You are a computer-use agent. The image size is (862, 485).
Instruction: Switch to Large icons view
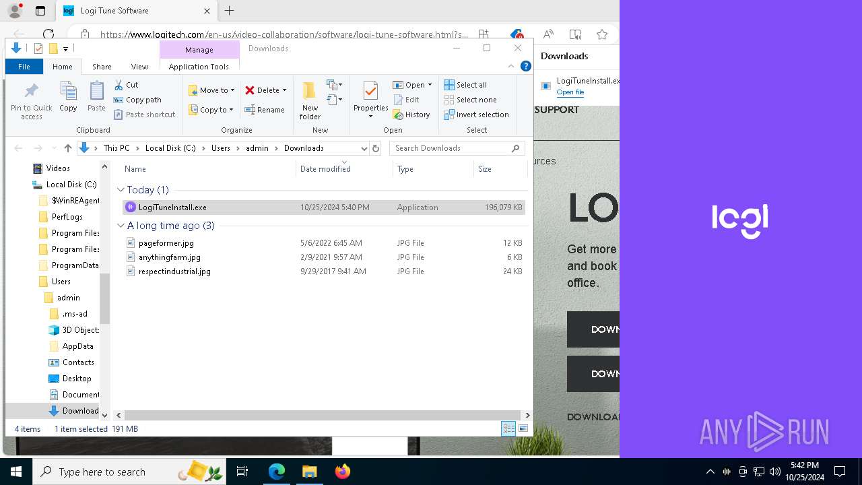point(523,428)
